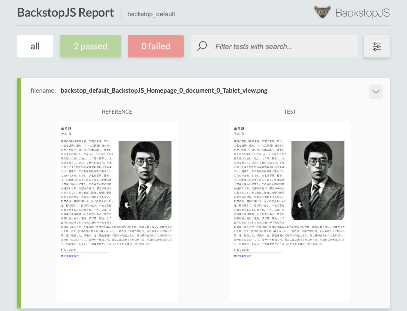Click the backstop_default config label
The width and height of the screenshot is (407, 311).
pyautogui.click(x=151, y=14)
